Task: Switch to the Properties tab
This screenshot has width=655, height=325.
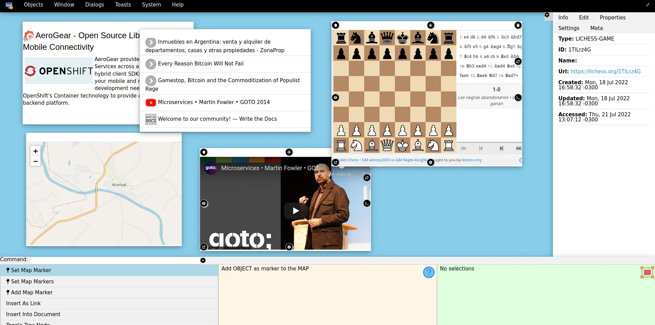Action: click(612, 18)
